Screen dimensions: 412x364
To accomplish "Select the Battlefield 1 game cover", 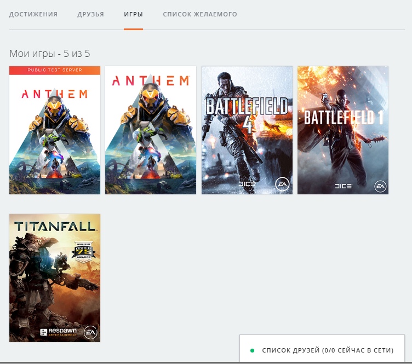I will [x=343, y=130].
